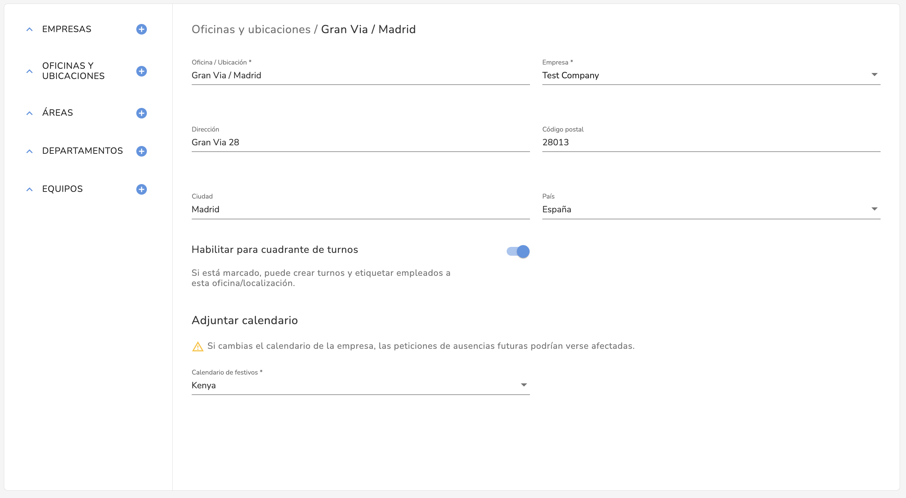906x498 pixels.
Task: Collapse the Empresas section chevron
Action: [30, 30]
